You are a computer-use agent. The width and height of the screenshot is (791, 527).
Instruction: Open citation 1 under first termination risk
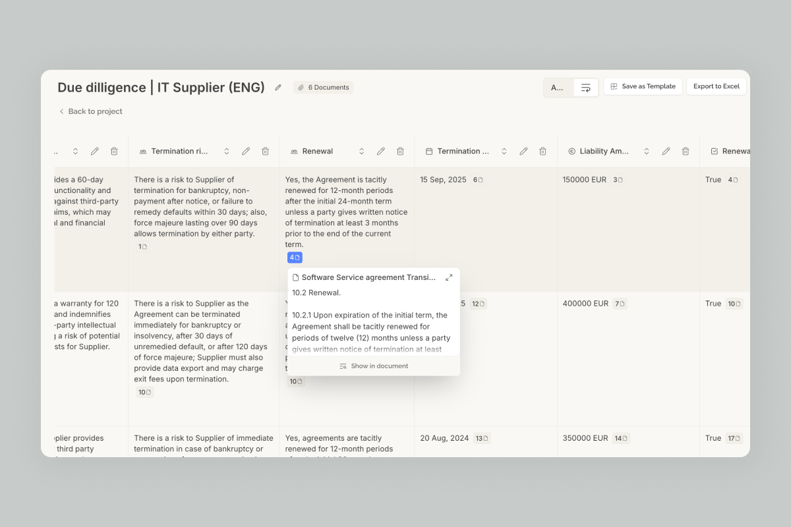[142, 246]
